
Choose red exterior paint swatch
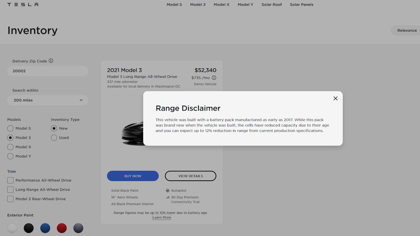tap(62, 228)
